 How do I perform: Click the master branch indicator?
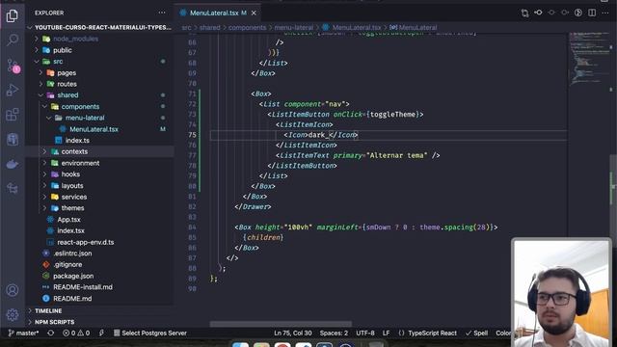click(x=23, y=333)
